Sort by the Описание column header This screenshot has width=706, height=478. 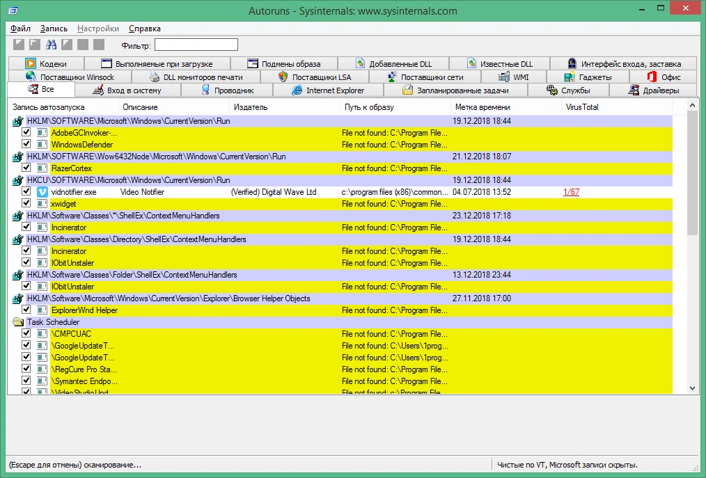174,107
